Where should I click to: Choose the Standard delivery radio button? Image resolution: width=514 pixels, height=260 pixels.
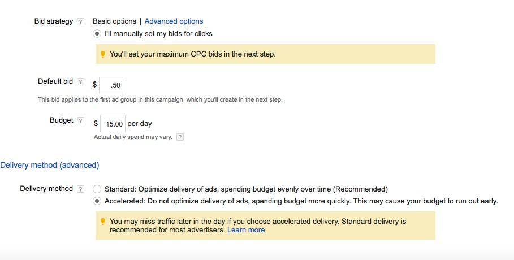pos(97,189)
